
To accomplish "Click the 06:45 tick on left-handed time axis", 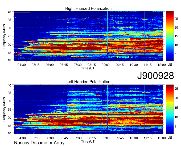I will click(64, 138).
